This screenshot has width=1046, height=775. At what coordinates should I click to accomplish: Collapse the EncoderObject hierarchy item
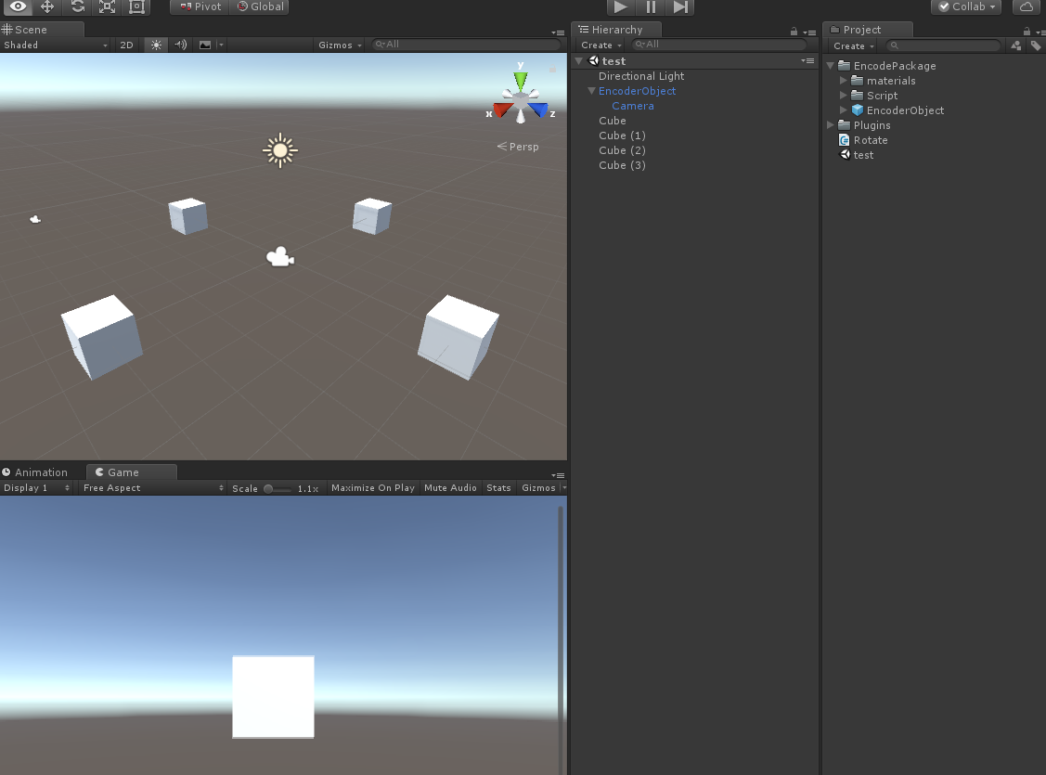591,91
